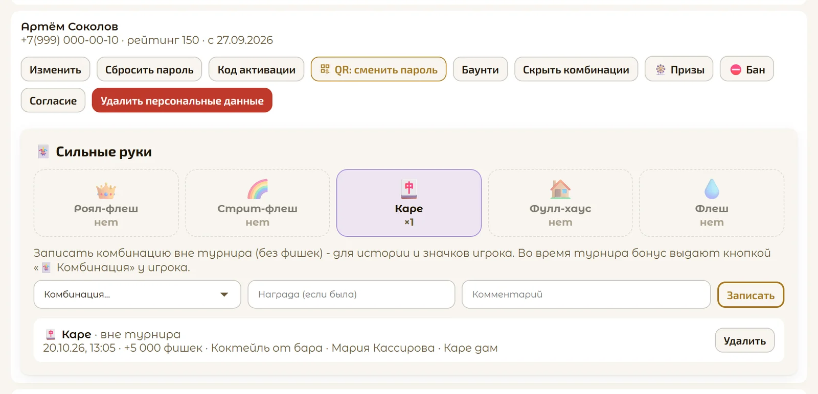818x394 pixels.
Task: Click the 20.10.26, 13:05 record details line
Action: (270, 348)
